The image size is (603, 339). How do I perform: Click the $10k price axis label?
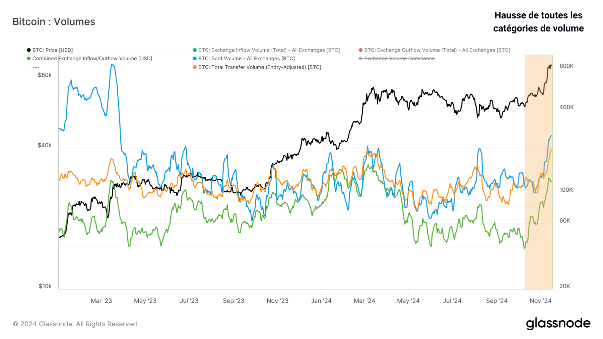45,286
